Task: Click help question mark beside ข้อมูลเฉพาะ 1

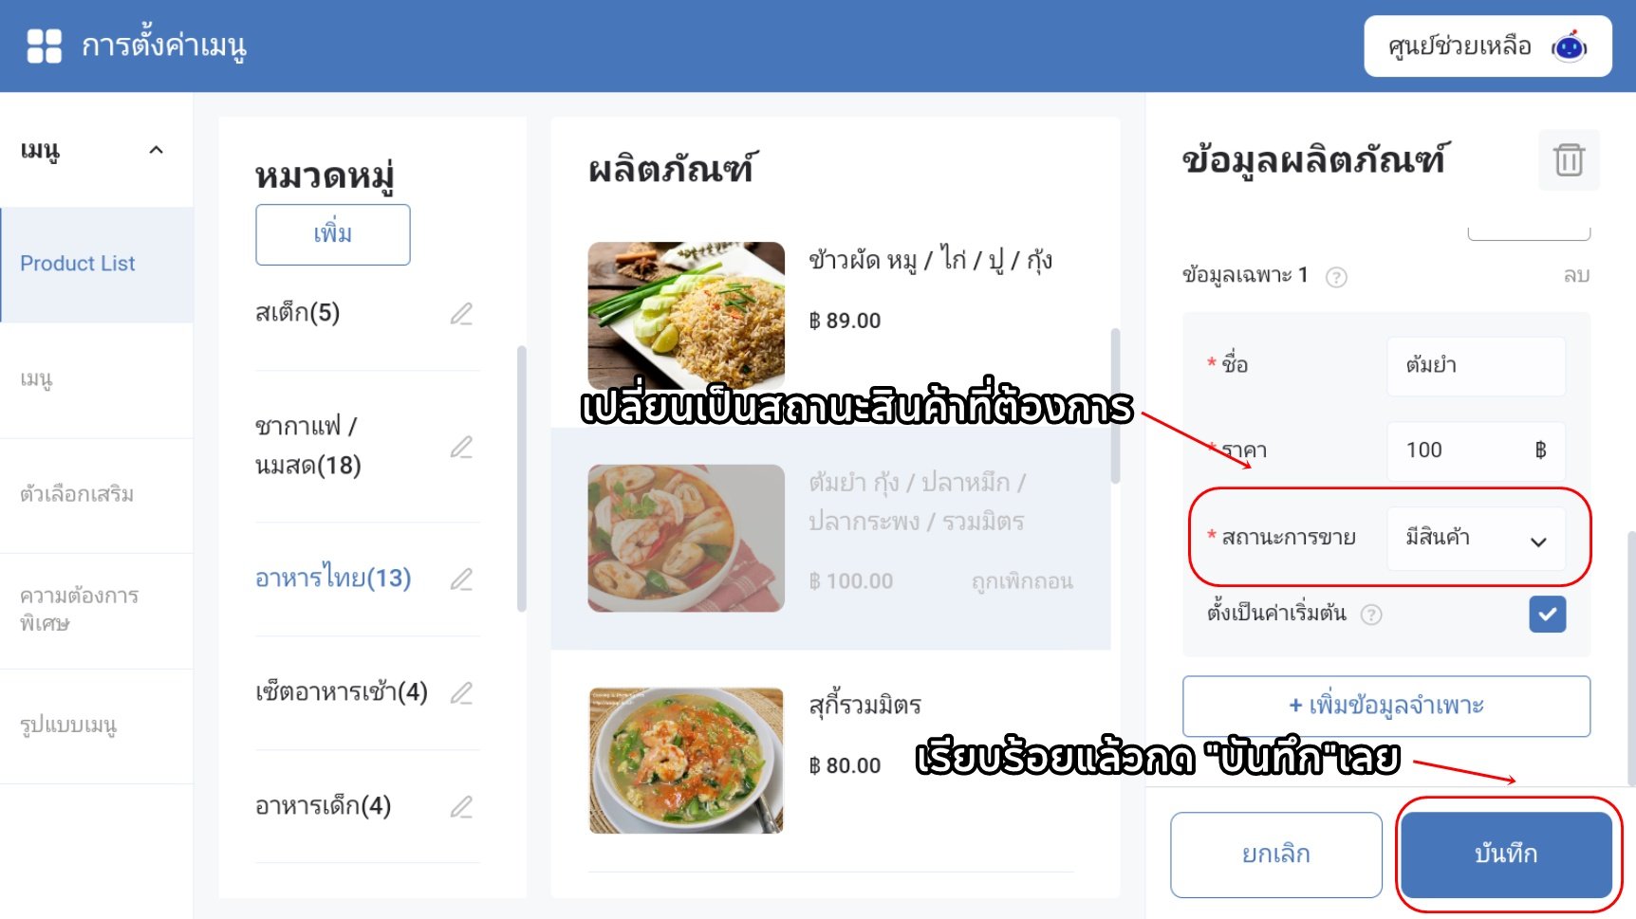Action: (x=1336, y=277)
